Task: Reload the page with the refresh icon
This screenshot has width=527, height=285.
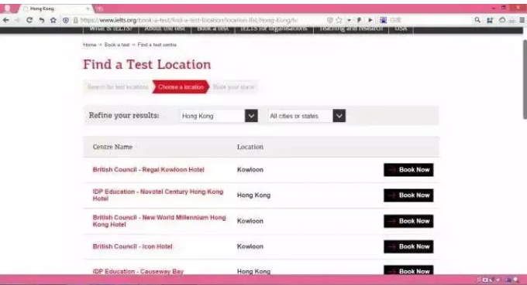Action: 29,20
